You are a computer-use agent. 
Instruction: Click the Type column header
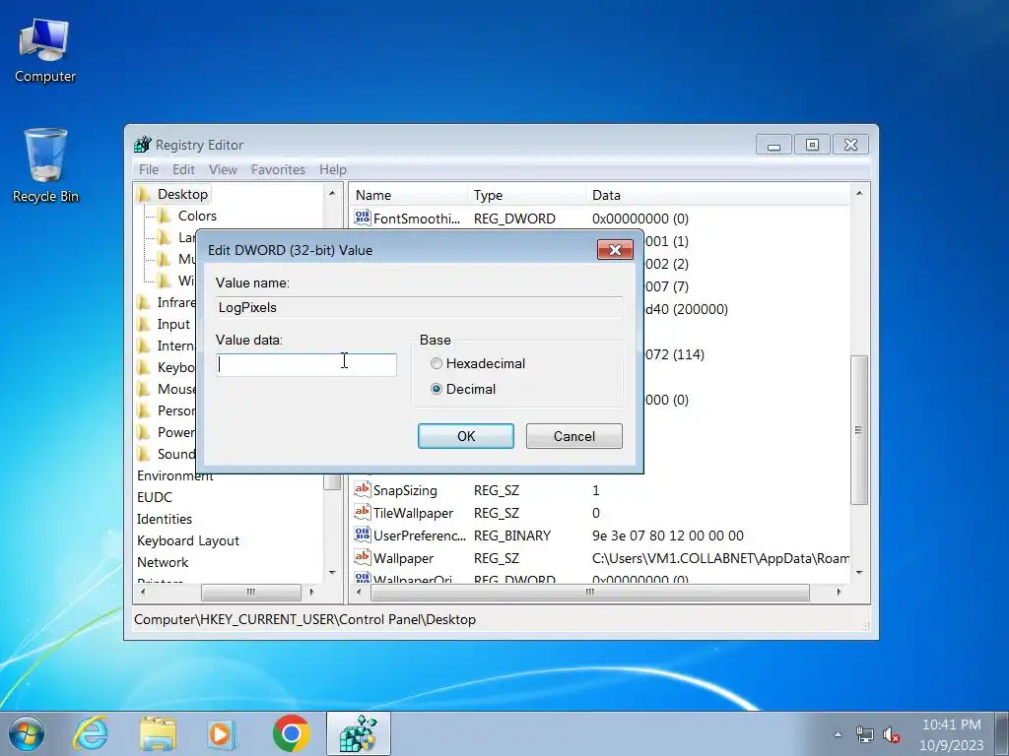(526, 195)
